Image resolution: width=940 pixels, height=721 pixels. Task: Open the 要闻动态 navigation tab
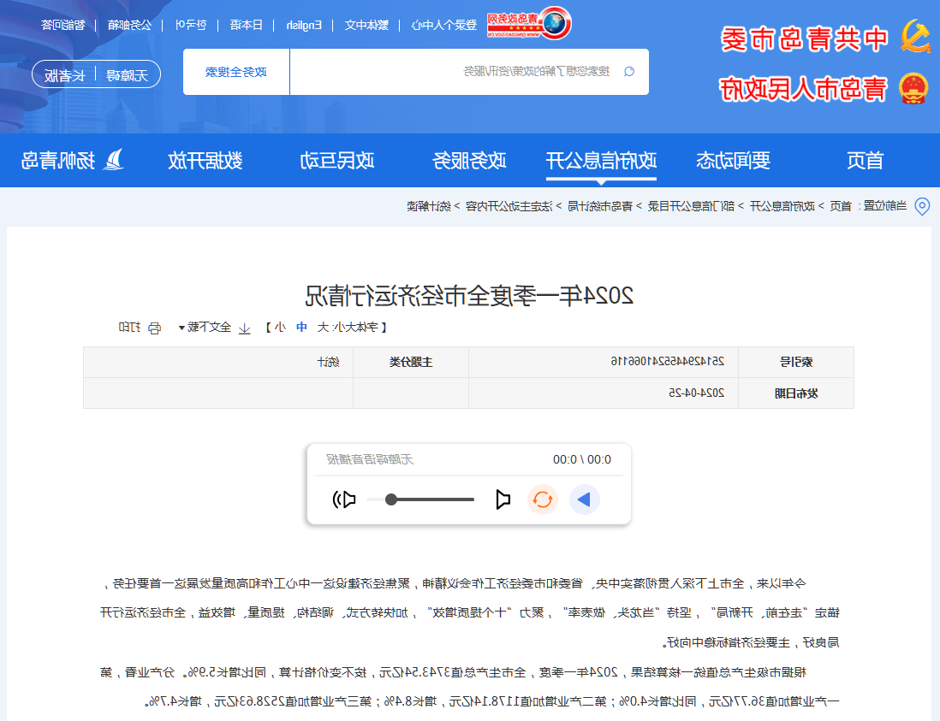[733, 161]
